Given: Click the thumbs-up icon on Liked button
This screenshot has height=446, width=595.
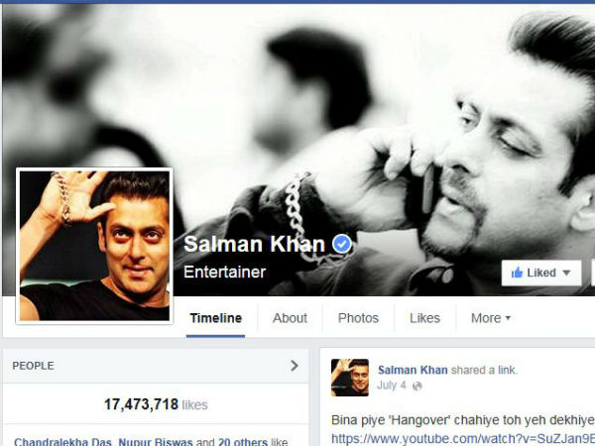Looking at the screenshot, I should tap(517, 273).
